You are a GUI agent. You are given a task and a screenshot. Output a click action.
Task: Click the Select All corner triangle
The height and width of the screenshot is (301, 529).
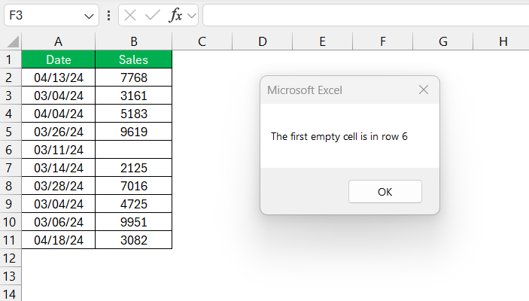(x=13, y=42)
